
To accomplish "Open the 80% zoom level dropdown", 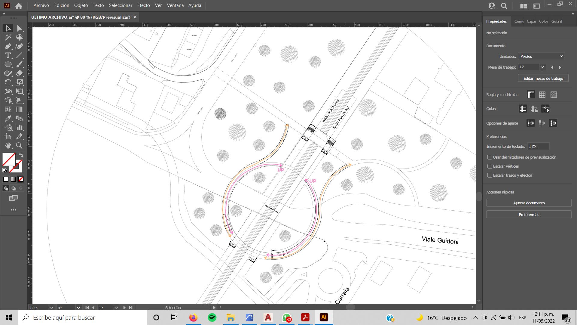I will tap(51, 308).
